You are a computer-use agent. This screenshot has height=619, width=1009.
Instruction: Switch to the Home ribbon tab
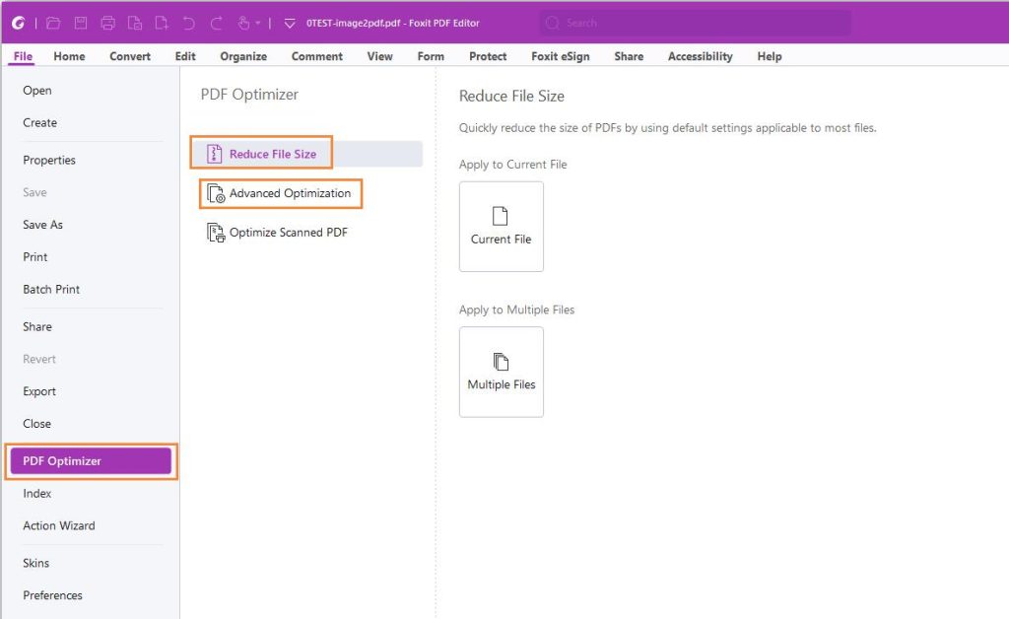69,56
